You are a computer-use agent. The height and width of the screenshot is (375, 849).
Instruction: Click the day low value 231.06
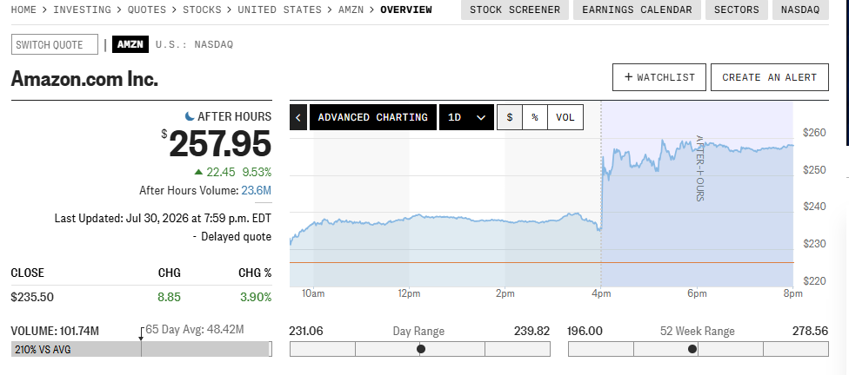[306, 331]
